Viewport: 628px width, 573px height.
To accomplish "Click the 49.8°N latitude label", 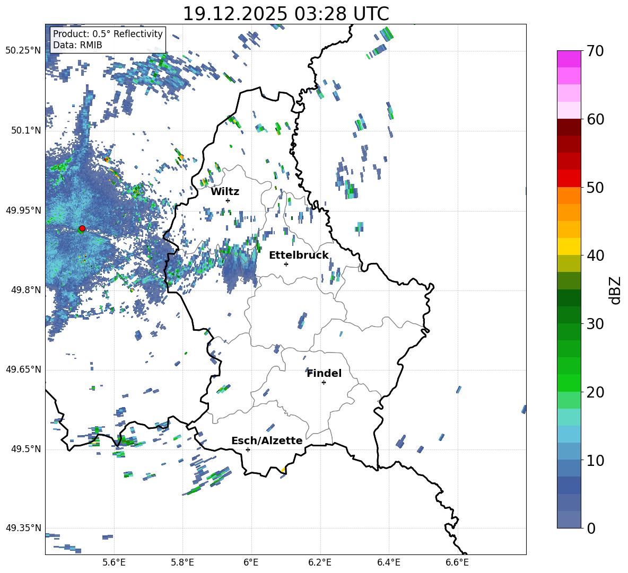I will [26, 290].
